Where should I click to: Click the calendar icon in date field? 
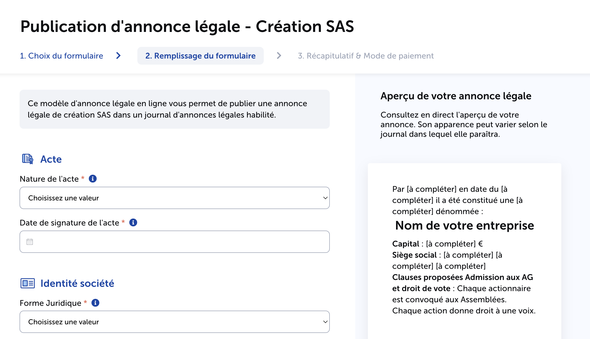point(30,242)
